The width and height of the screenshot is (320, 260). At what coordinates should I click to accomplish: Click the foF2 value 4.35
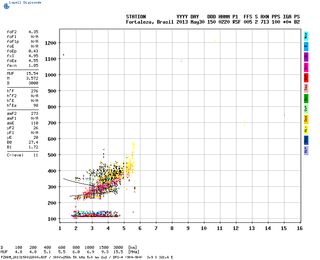[33, 32]
